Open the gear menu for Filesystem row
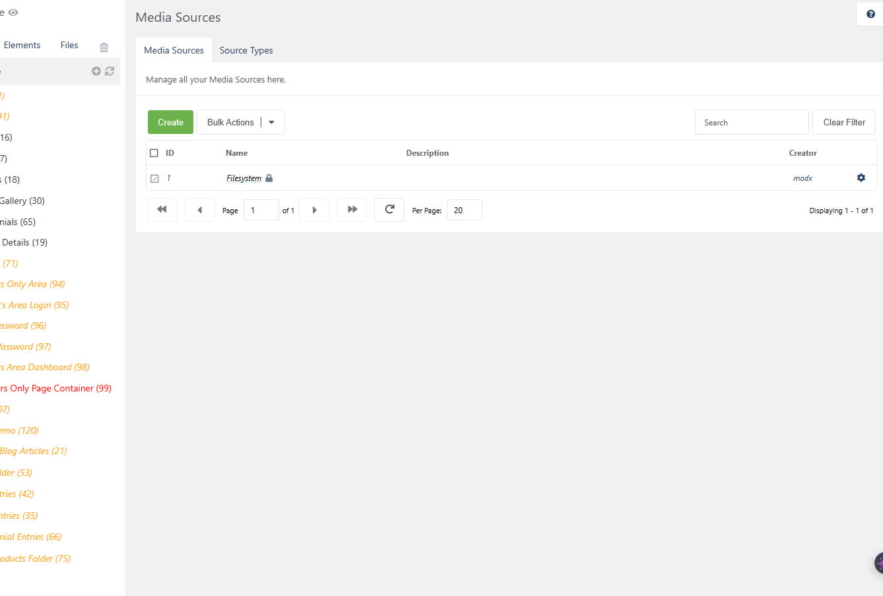883x596 pixels. pyautogui.click(x=861, y=178)
